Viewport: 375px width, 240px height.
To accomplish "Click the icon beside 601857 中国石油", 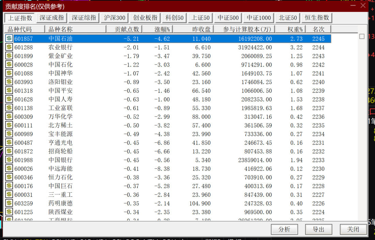I will click(9, 38).
